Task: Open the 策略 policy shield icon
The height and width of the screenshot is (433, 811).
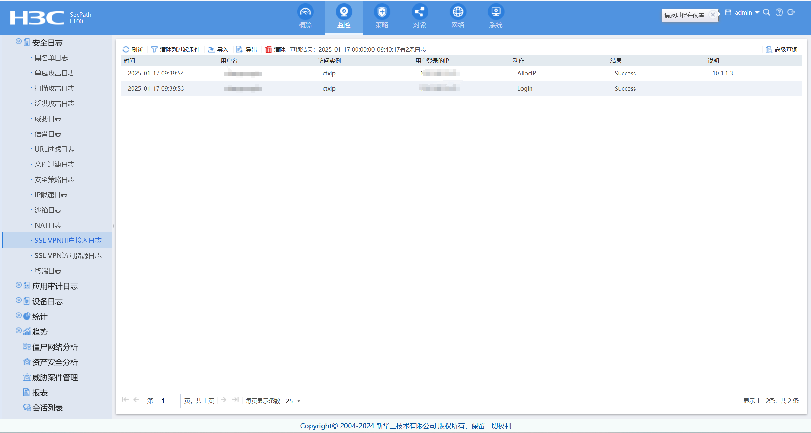Action: click(382, 12)
